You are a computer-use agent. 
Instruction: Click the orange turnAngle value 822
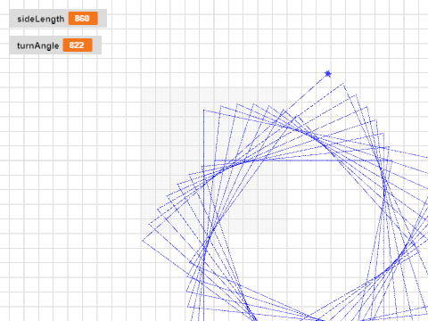pyautogui.click(x=78, y=45)
